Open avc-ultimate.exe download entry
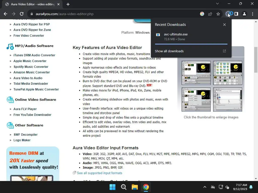258x193 pixels. 191,37
